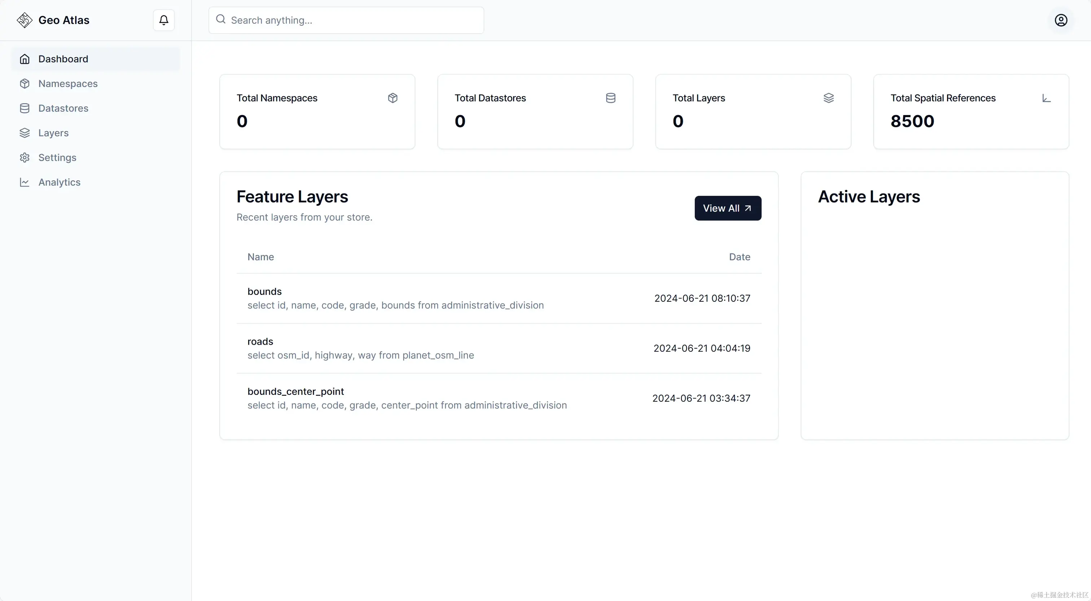Click the magnifier icon in search bar
1091x601 pixels.
click(x=221, y=19)
